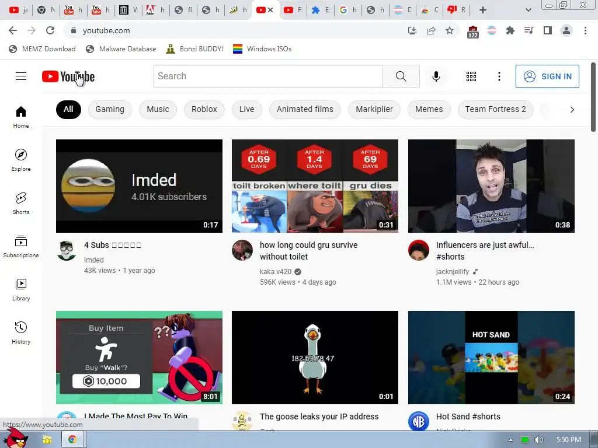The height and width of the screenshot is (448, 598).
Task: Select the Music filter chip
Action: pyautogui.click(x=158, y=109)
